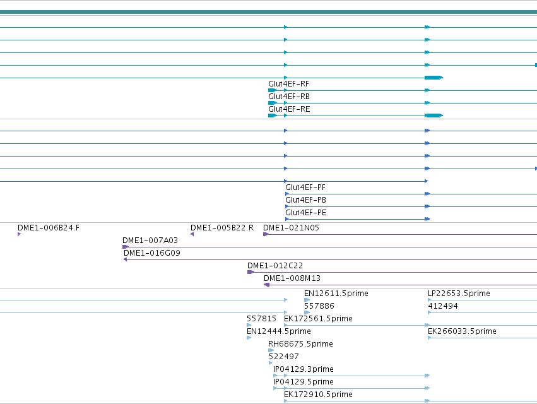
Task: Click the thick exon block of Glut4EF-RE's right end
Action: click(434, 116)
